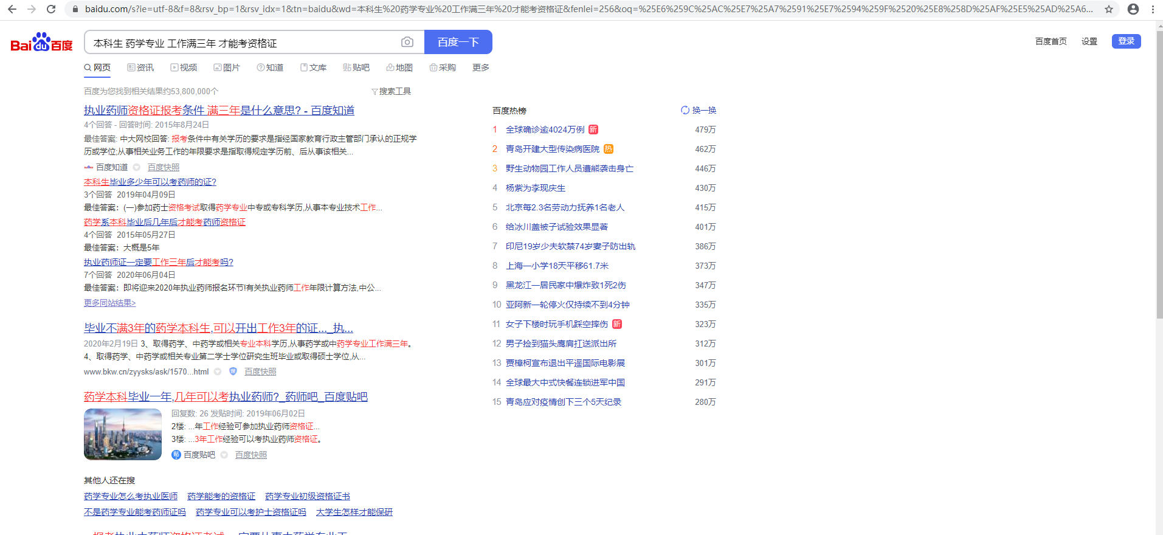Open image search via camera icon
Viewport: 1163px width, 535px height.
tap(407, 42)
